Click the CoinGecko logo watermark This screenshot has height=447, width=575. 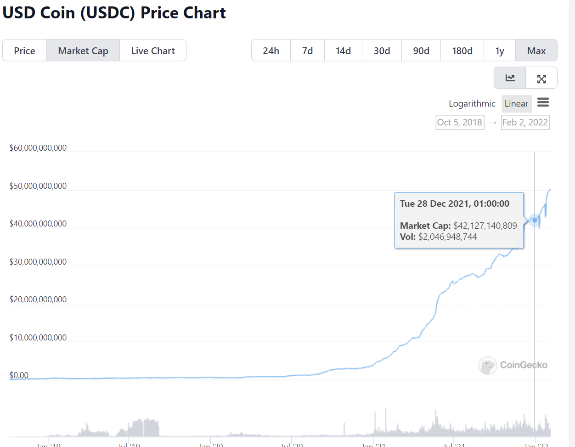[x=513, y=365]
